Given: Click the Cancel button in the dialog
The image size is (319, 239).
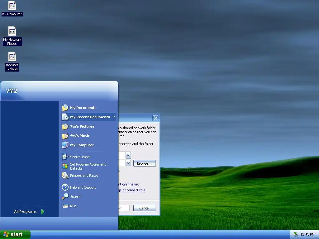Looking at the screenshot, I should pyautogui.click(x=145, y=208).
